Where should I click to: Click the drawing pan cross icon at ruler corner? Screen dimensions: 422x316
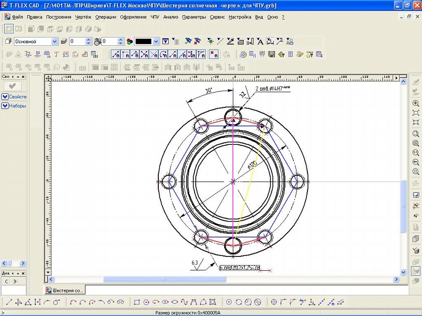coord(48,78)
